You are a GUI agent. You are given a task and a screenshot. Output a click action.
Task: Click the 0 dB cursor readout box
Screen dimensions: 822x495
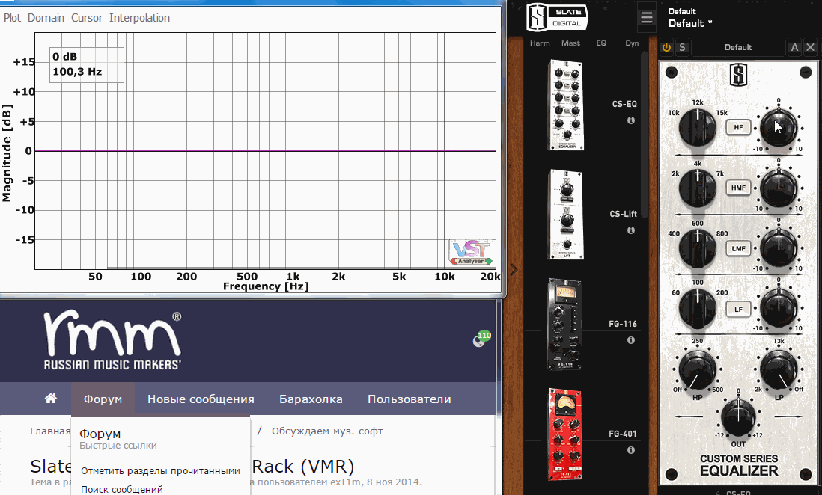click(x=87, y=64)
